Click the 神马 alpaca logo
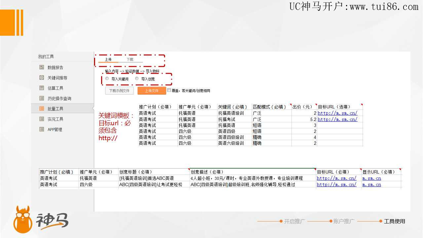423x238 pixels. point(23,219)
